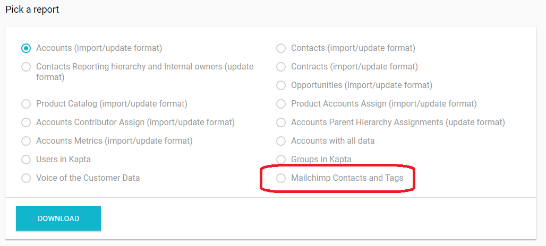Choose Accounts Parent Hierarchy Assignments option
This screenshot has width=546, height=246.
coord(281,122)
